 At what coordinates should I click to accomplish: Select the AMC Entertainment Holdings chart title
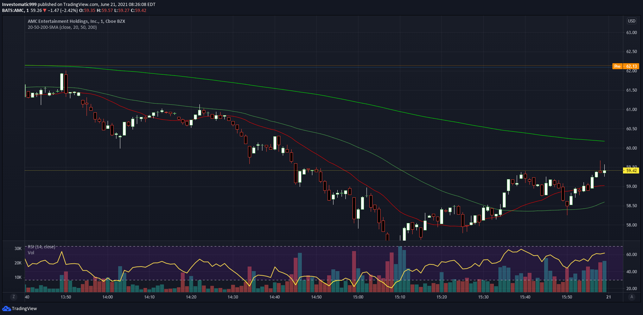[76, 21]
